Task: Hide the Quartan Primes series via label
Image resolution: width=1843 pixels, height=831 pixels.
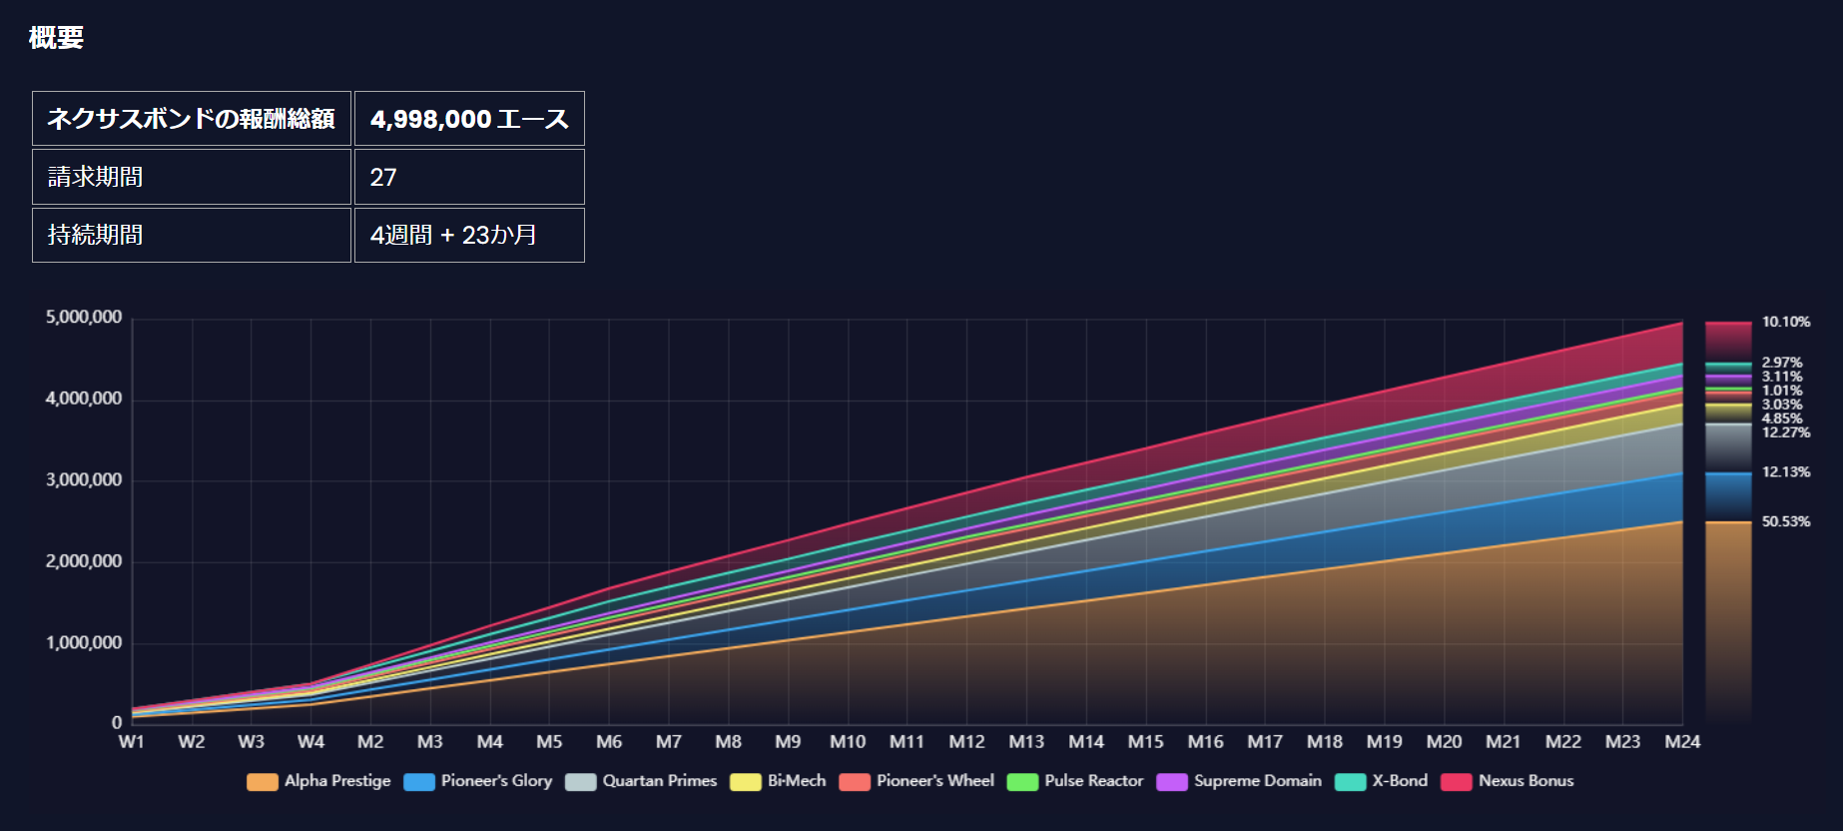Action: pyautogui.click(x=660, y=781)
